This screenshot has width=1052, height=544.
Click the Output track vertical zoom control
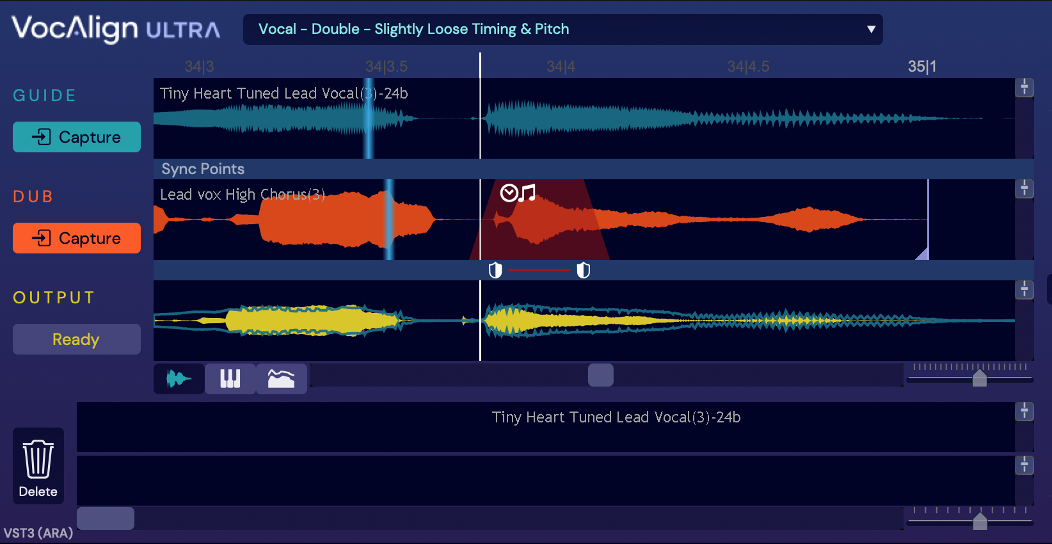(1024, 289)
